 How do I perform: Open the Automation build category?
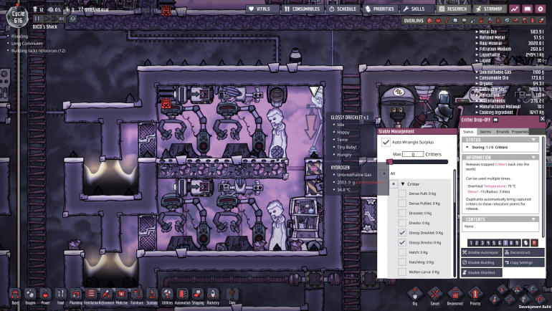(182, 295)
